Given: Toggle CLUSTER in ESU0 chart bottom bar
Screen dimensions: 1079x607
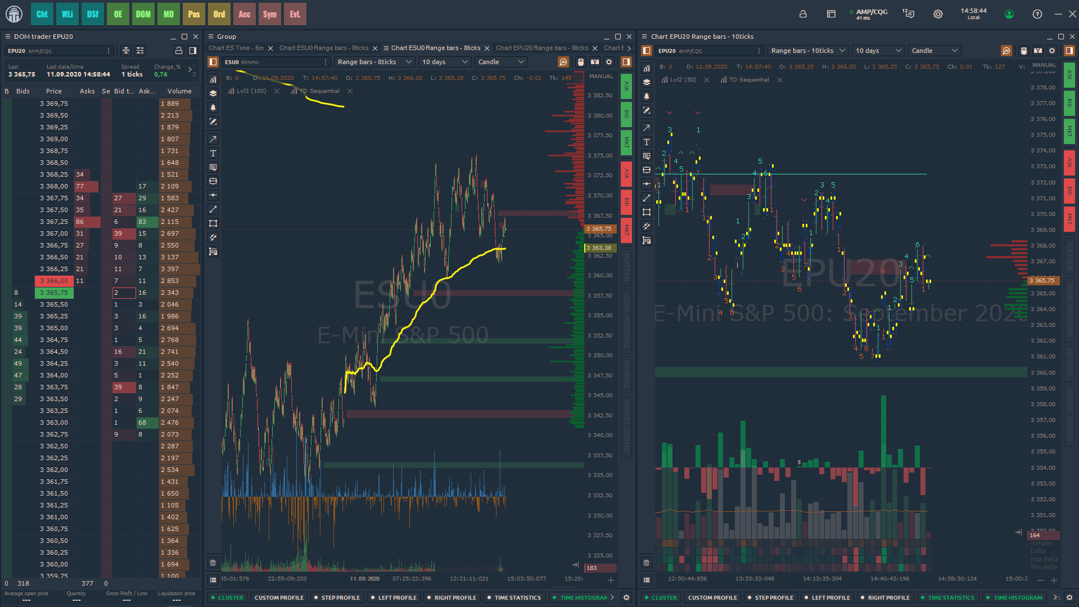Looking at the screenshot, I should click(x=228, y=597).
